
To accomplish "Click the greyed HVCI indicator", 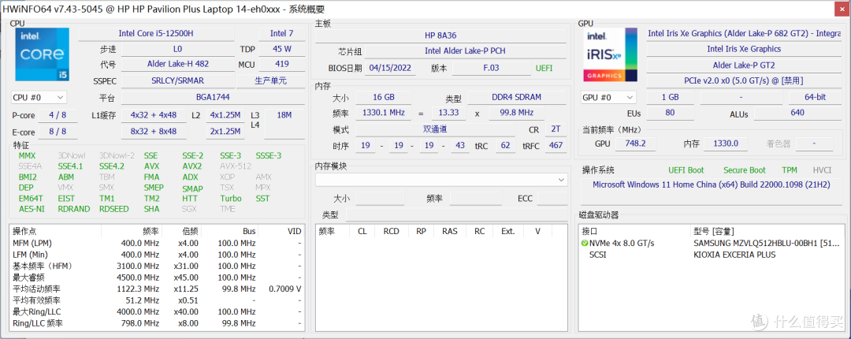I will coord(822,170).
